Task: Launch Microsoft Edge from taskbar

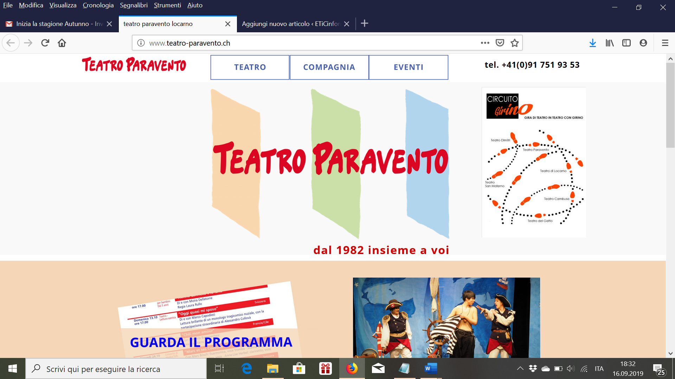Action: point(246,368)
